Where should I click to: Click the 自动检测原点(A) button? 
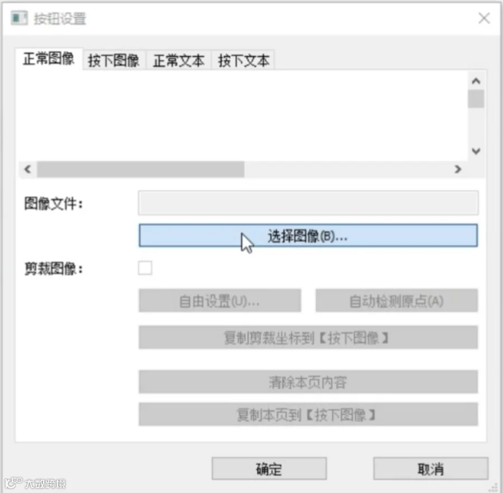pos(397,301)
